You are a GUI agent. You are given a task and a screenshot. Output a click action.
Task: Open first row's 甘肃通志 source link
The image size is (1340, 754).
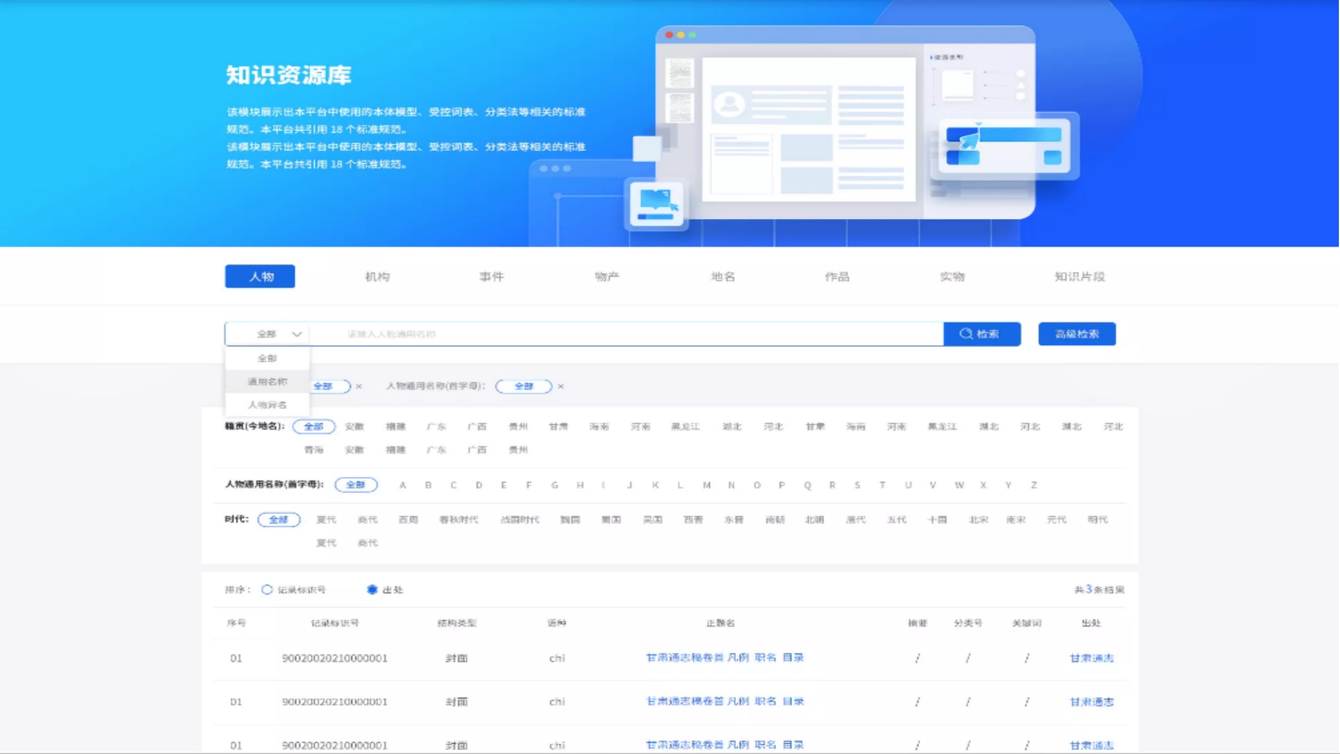[x=1091, y=658]
